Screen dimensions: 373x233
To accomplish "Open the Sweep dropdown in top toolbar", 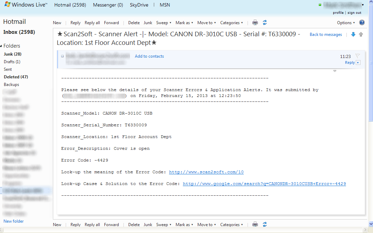I will tap(164, 23).
